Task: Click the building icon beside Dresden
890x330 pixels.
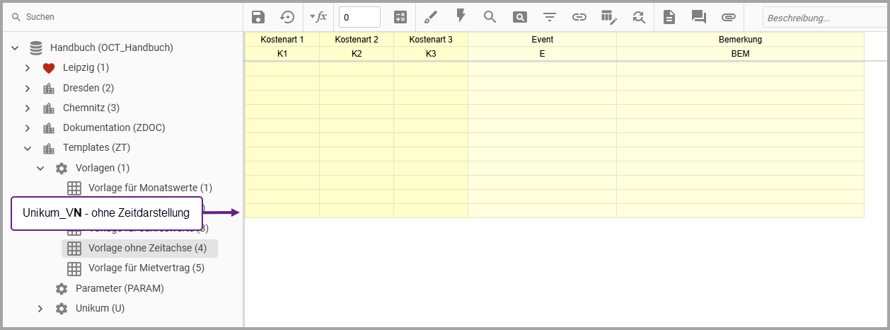Action: click(49, 89)
